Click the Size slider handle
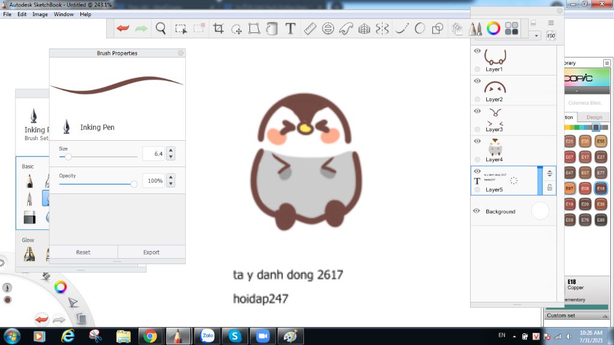Screen dimensions: 614x345 pos(68,157)
